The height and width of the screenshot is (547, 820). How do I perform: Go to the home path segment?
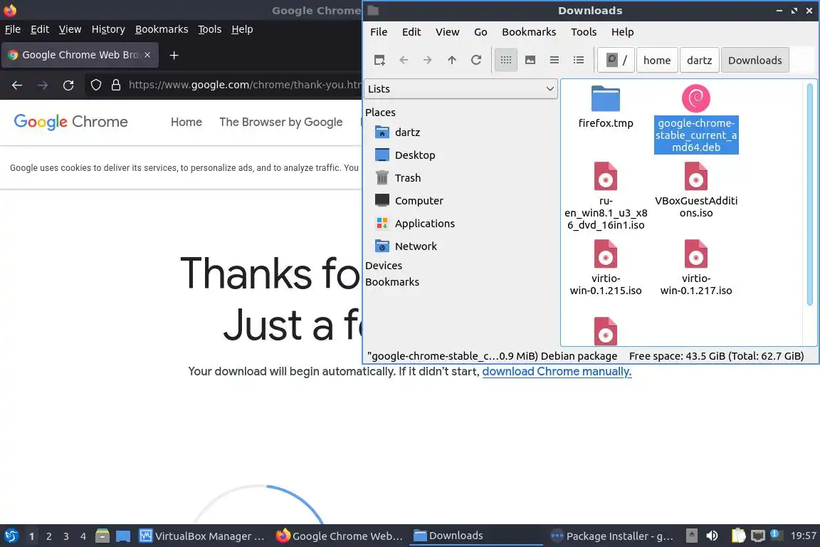pos(657,61)
